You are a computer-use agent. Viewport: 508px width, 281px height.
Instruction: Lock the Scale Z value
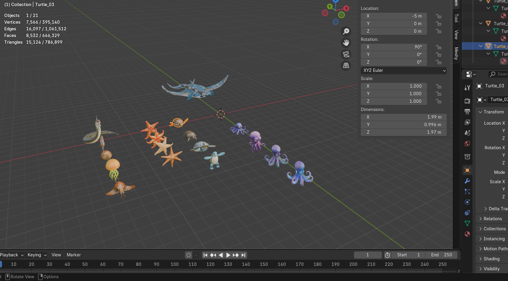pyautogui.click(x=439, y=101)
